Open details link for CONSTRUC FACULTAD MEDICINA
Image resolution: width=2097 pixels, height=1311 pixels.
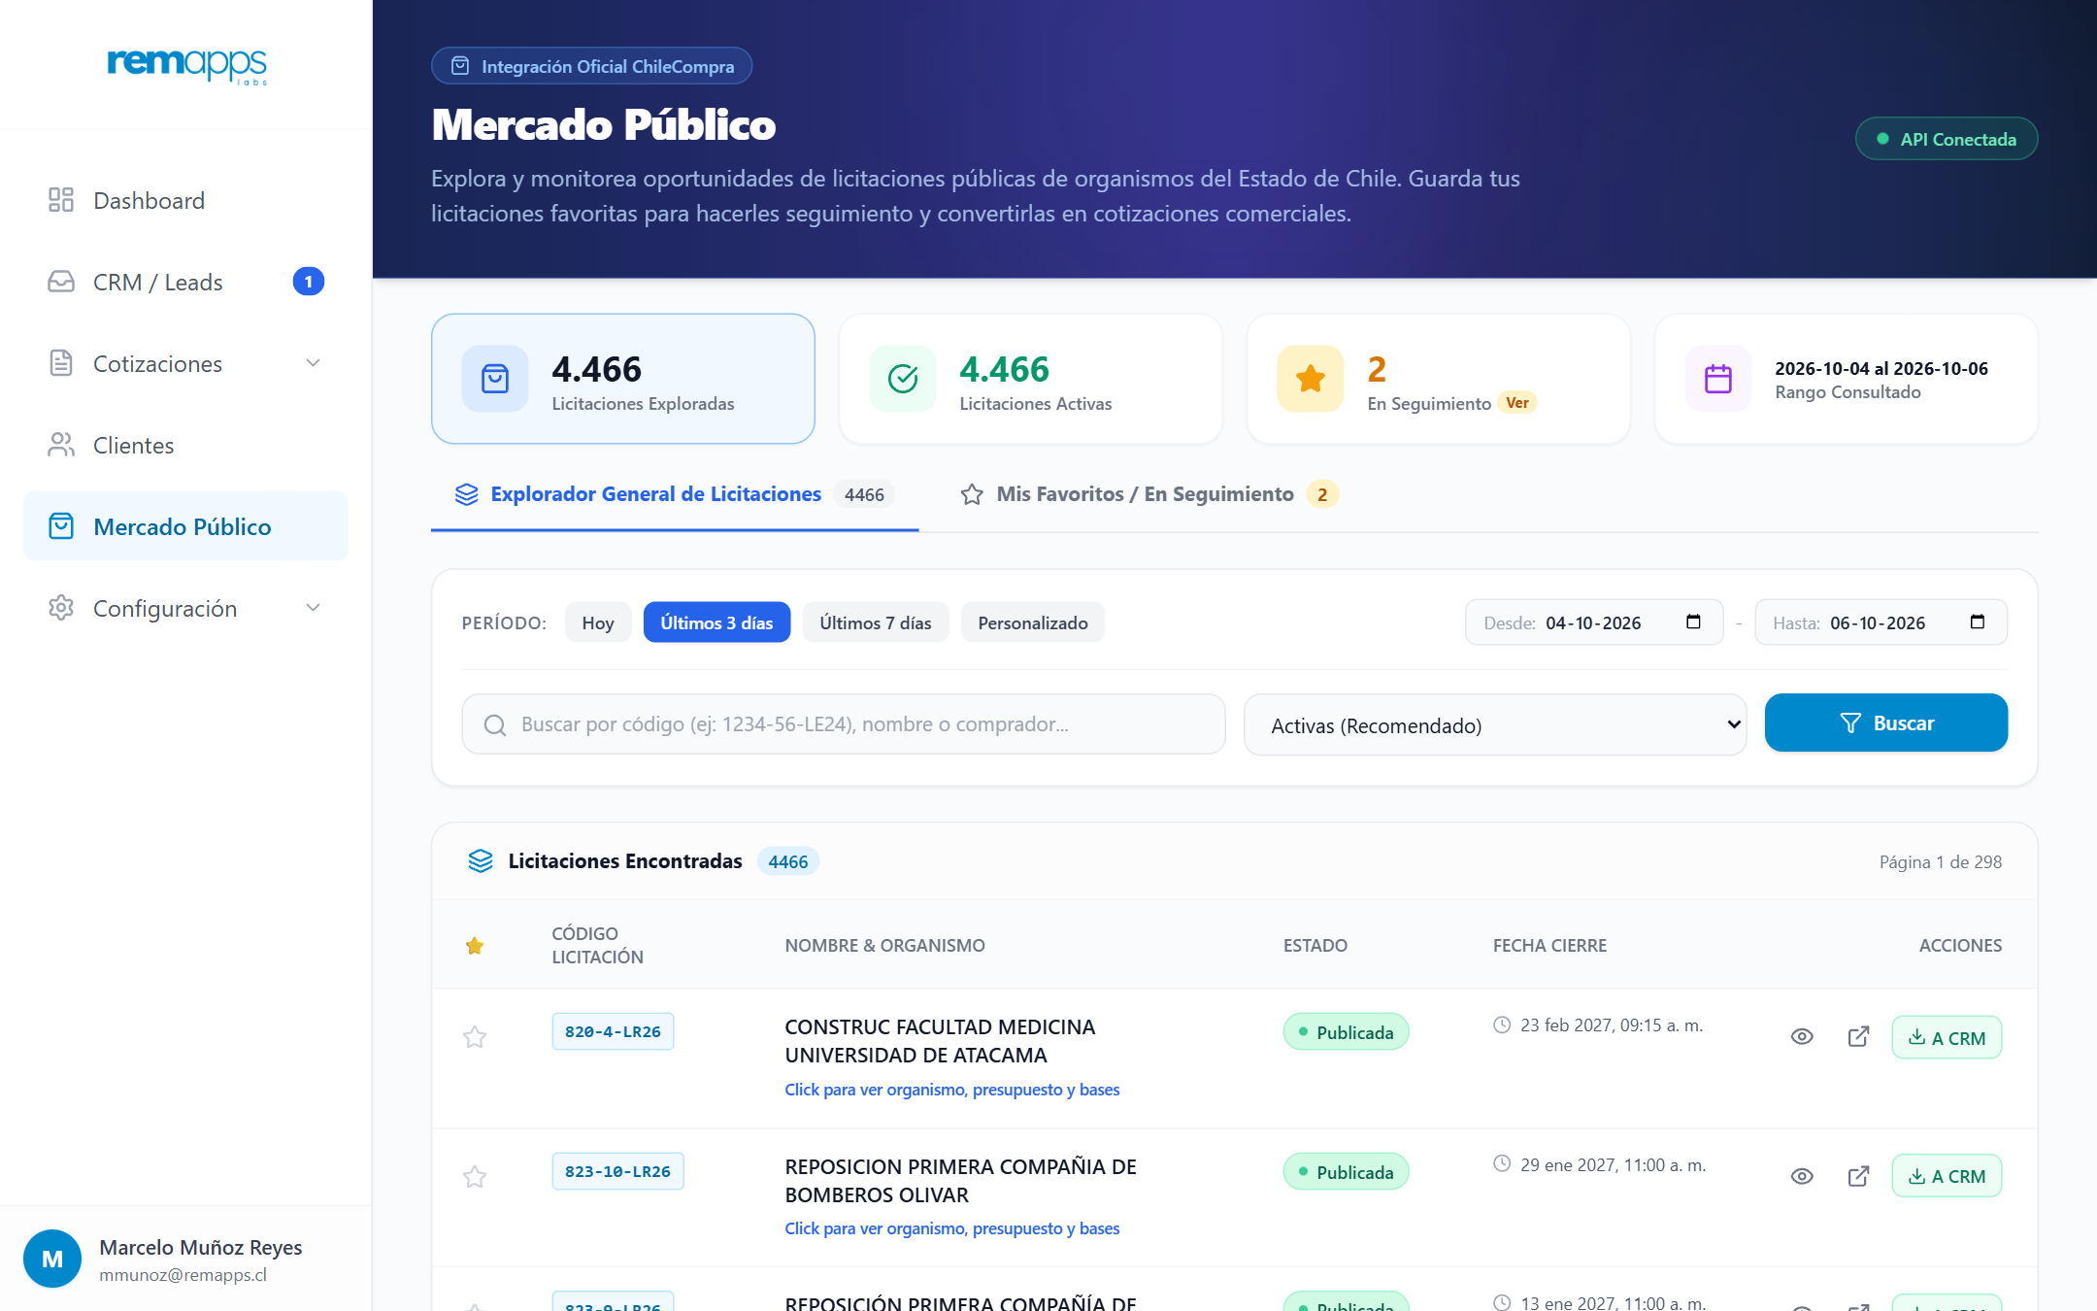951,1090
